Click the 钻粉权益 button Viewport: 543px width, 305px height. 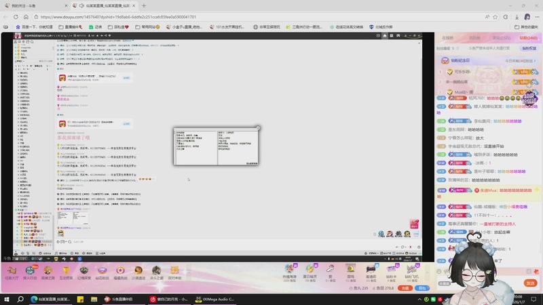pos(529,48)
